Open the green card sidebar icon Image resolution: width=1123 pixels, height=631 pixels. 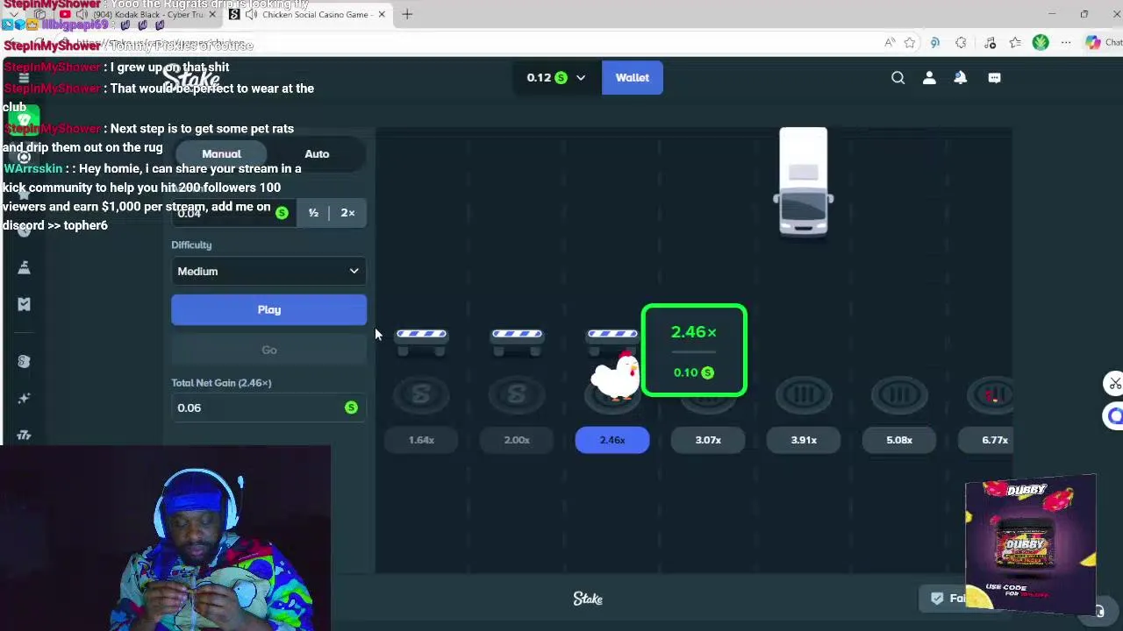coord(24,119)
